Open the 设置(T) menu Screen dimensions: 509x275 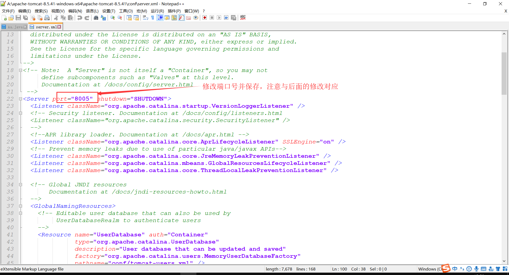(x=109, y=11)
